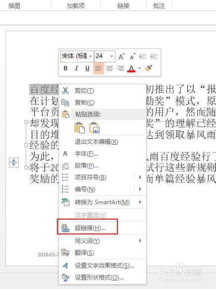Toggle bold formatting in mini toolbar

click(65, 68)
